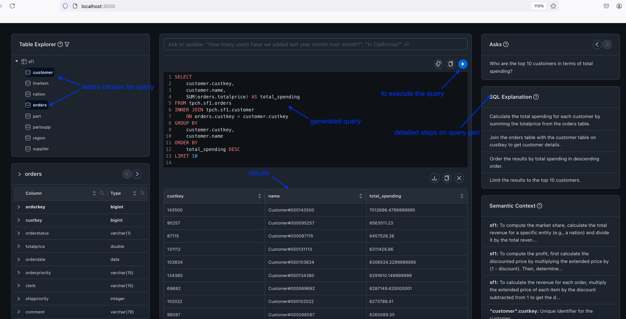This screenshot has height=319, width=626.
Task: Select the lineitem table
Action: 40,83
